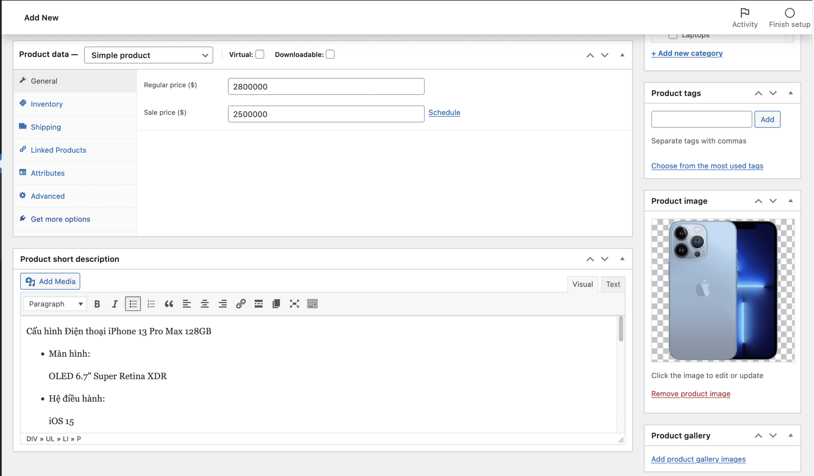Click the Inventory tag icon
The image size is (814, 476).
(23, 103)
